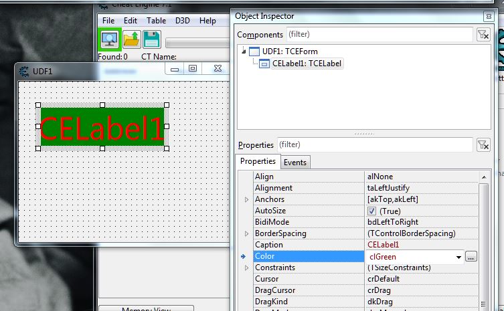Click the Components filter input field
This screenshot has height=311, width=504.
click(x=378, y=34)
